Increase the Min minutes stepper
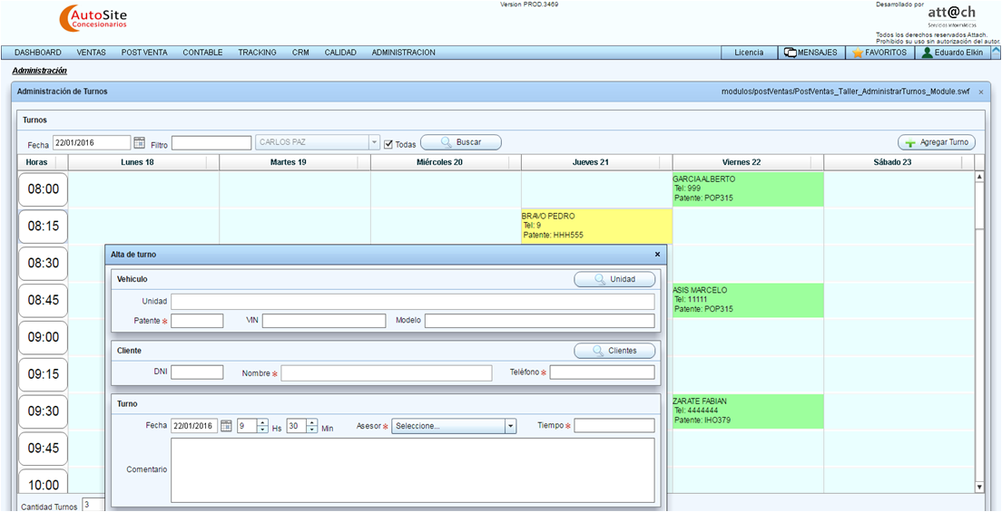 pos(312,422)
